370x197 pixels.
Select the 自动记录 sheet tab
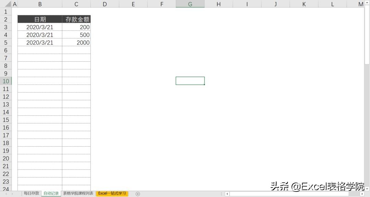(x=51, y=194)
